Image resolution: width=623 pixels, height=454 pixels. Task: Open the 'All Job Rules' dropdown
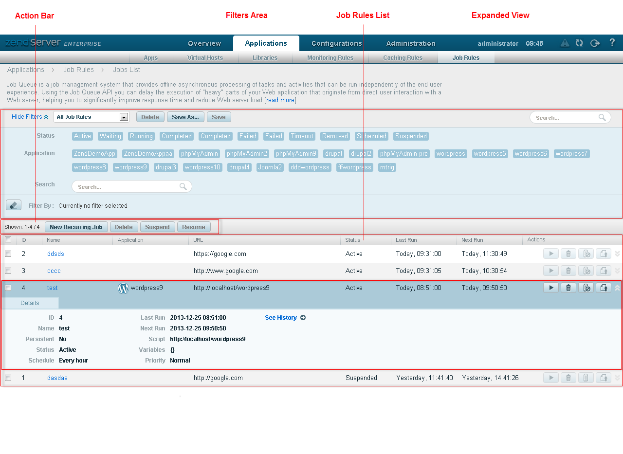[x=124, y=117]
